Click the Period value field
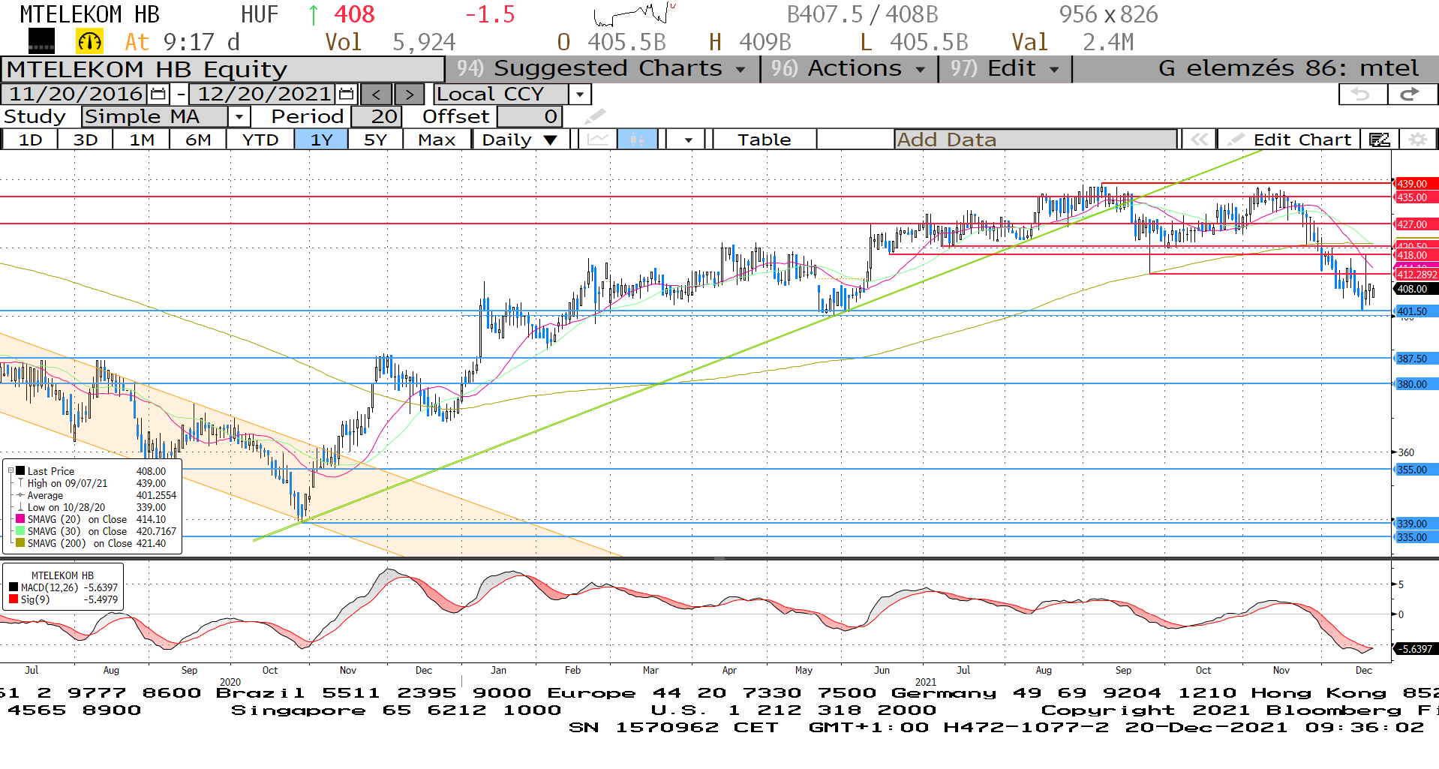 pos(377,116)
